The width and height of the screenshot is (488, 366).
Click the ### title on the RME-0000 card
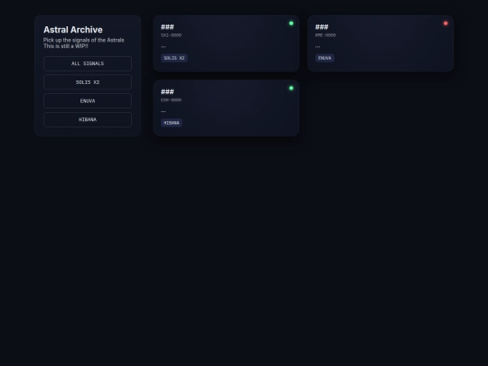click(322, 27)
